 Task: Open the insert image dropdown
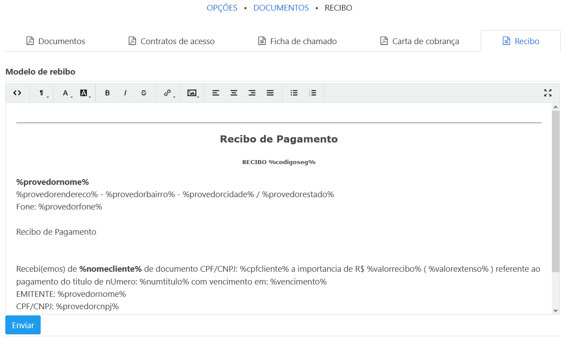click(192, 93)
